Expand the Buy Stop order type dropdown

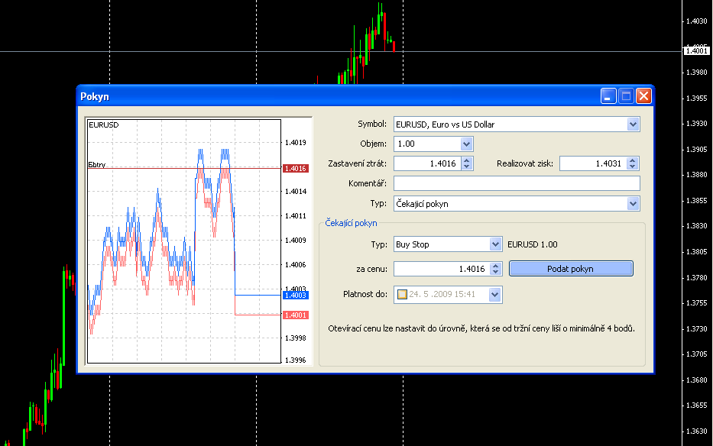pyautogui.click(x=494, y=244)
